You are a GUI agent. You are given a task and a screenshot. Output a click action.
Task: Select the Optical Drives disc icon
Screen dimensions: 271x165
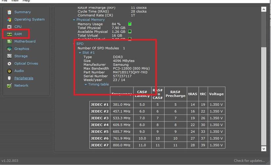pyautogui.click(x=9, y=64)
